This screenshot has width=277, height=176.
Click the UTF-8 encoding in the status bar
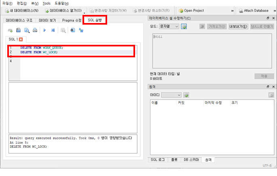click(x=267, y=166)
